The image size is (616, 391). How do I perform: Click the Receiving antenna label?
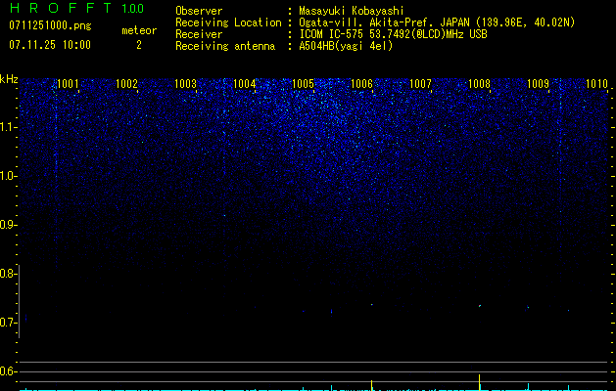point(225,46)
